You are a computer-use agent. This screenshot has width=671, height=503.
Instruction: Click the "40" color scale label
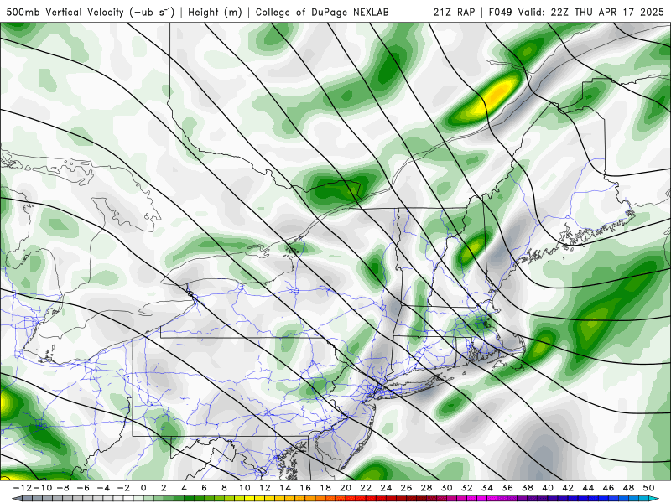(x=548, y=488)
